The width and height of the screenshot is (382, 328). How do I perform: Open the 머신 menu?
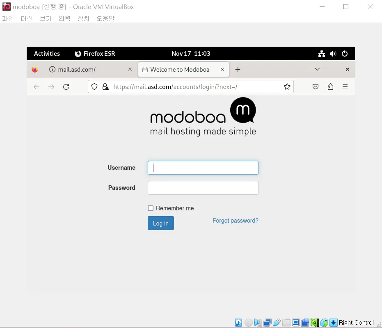pos(27,18)
